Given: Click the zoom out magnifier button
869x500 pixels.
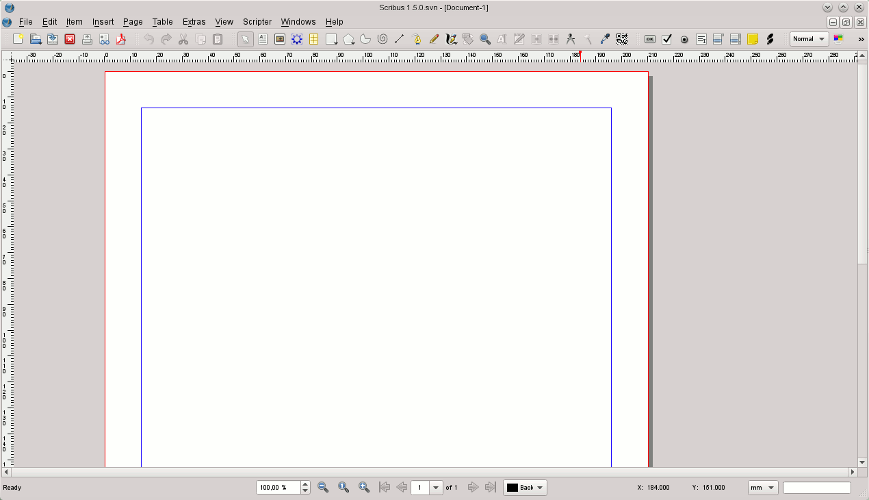Looking at the screenshot, I should [x=323, y=488].
